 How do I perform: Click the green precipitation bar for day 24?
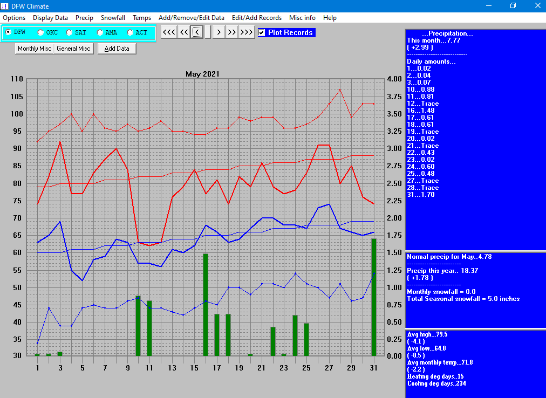coord(295,335)
